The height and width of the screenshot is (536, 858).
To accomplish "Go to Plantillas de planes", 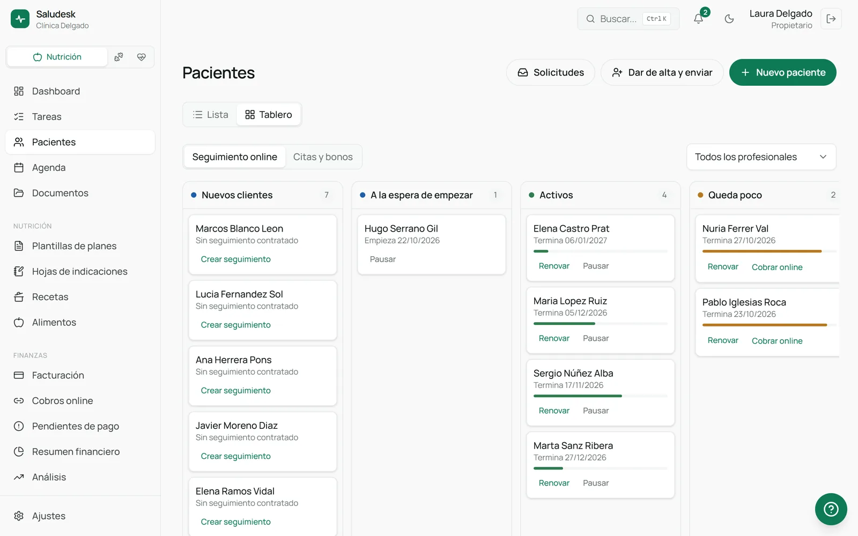I will coord(80,246).
